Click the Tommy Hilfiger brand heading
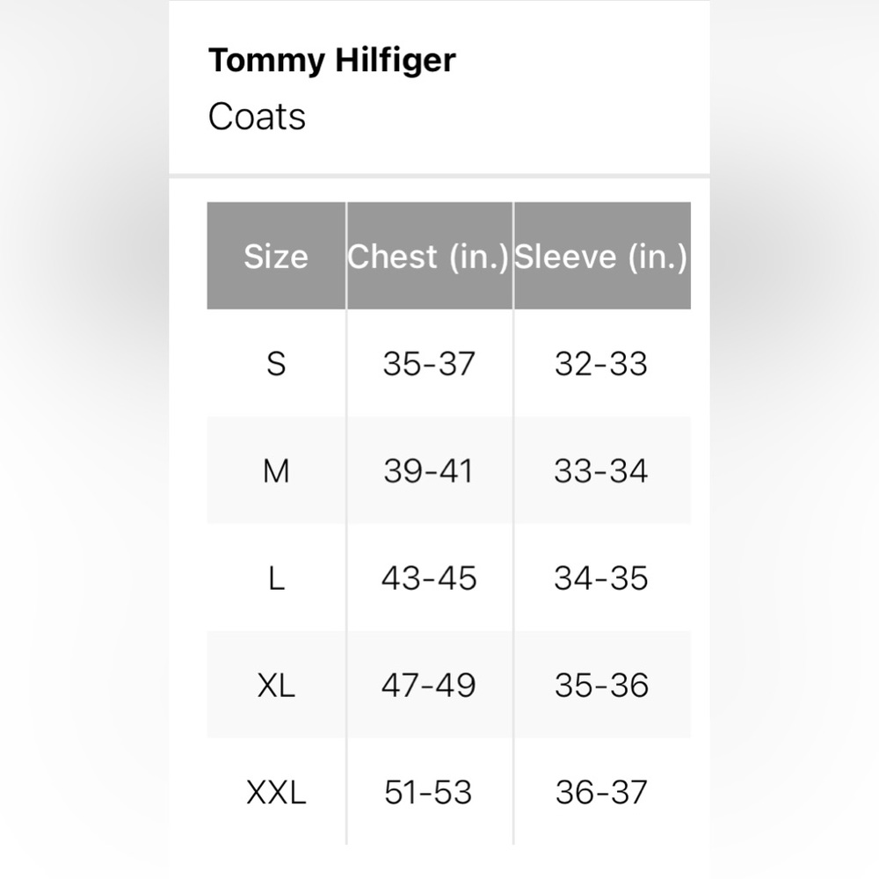879x879 pixels. [332, 61]
